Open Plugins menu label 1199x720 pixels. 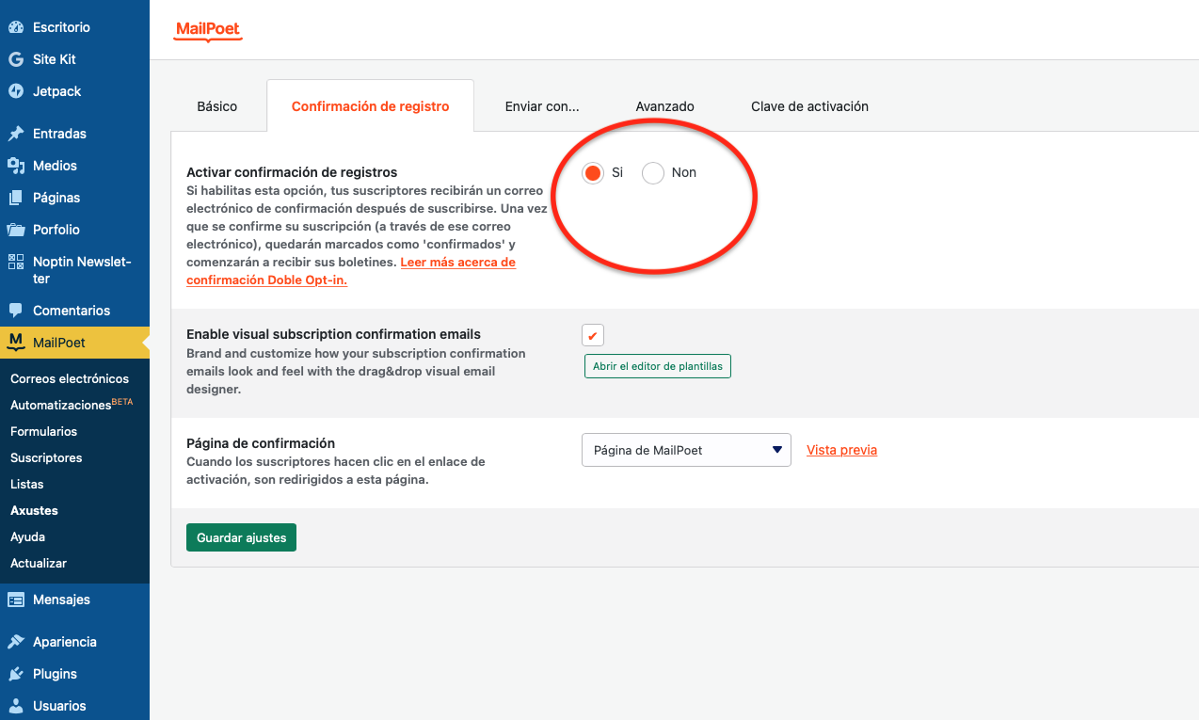pyautogui.click(x=55, y=674)
